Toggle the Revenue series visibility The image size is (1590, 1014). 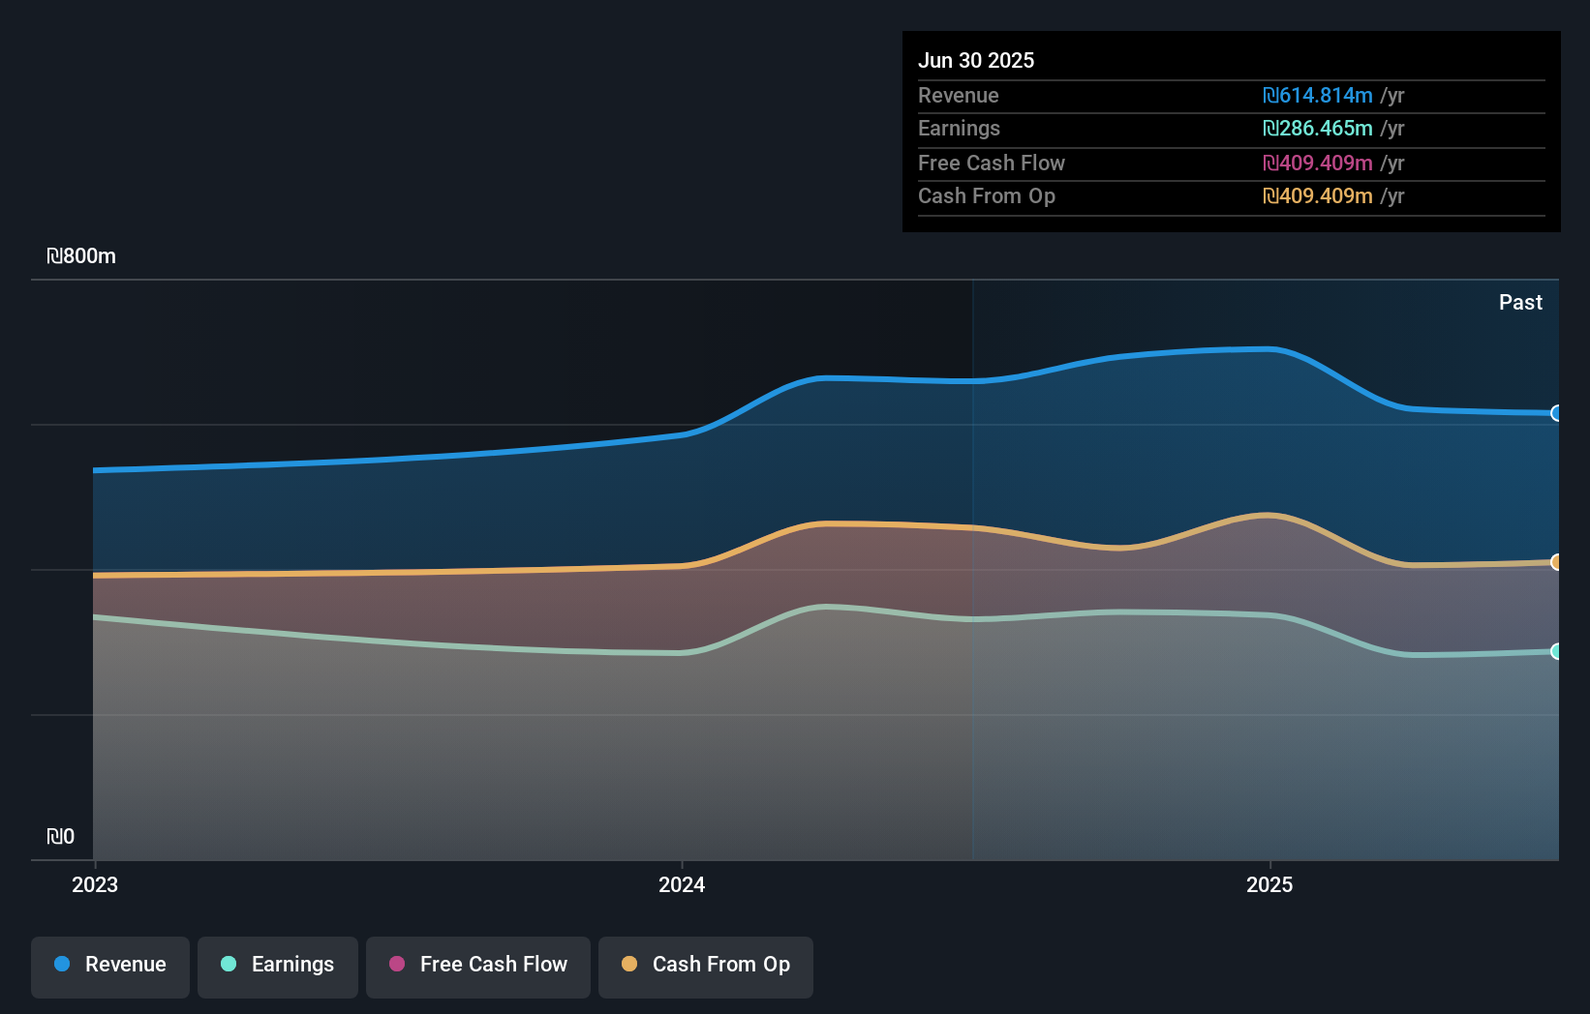[x=109, y=966]
